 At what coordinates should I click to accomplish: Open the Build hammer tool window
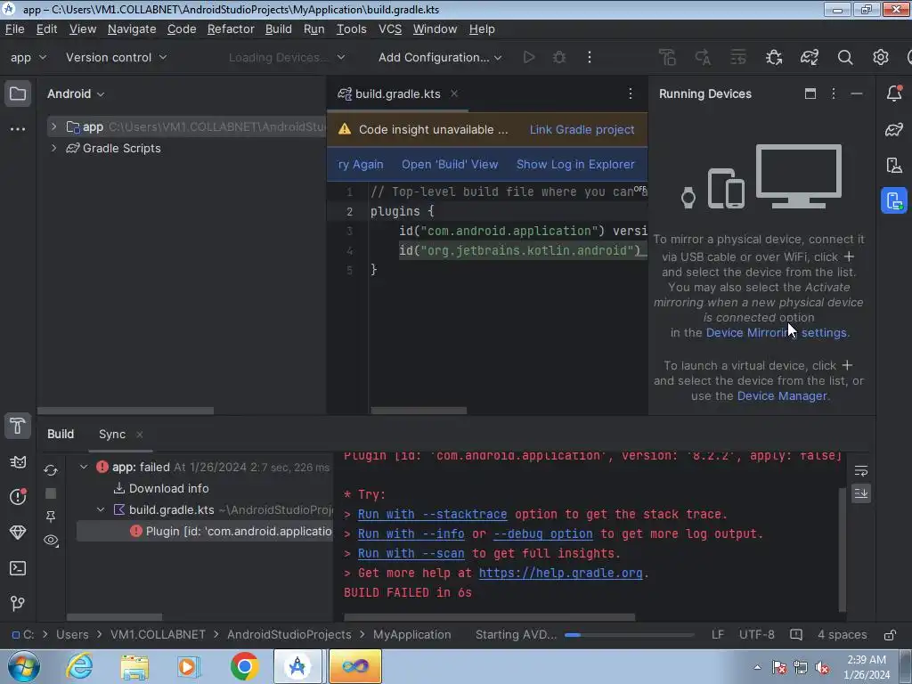18,427
